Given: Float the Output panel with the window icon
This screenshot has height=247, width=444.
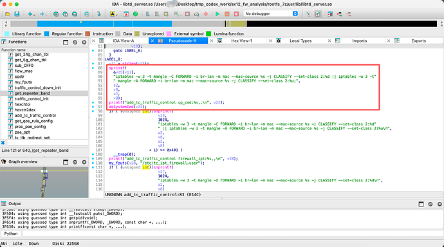Looking at the screenshot, I should 421,204.
